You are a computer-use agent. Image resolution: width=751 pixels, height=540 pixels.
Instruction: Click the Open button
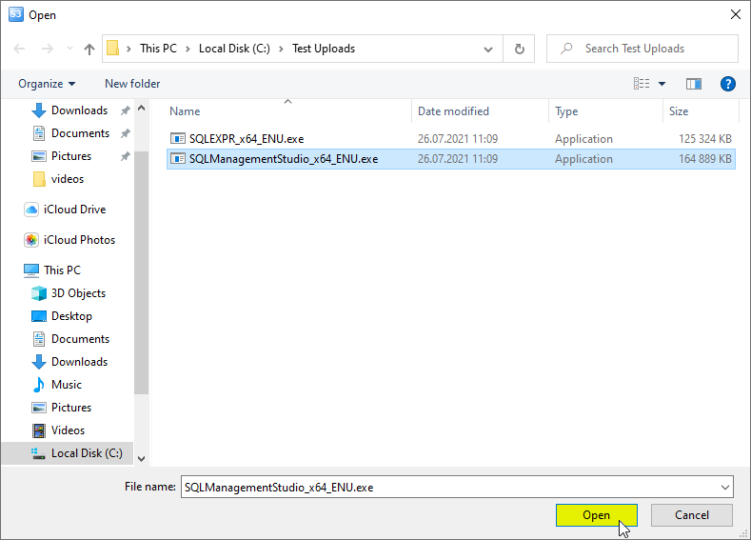point(596,515)
